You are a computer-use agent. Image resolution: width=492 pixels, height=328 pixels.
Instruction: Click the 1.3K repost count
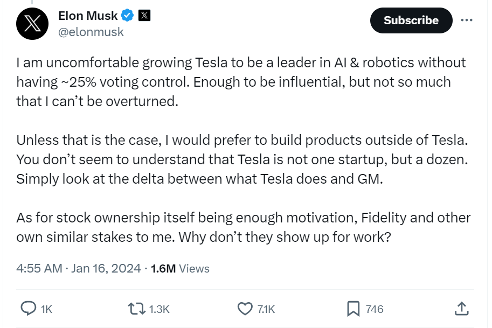(159, 309)
